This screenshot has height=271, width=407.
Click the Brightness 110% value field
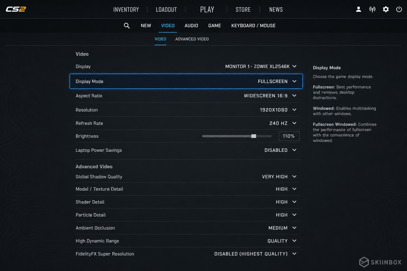pyautogui.click(x=289, y=136)
